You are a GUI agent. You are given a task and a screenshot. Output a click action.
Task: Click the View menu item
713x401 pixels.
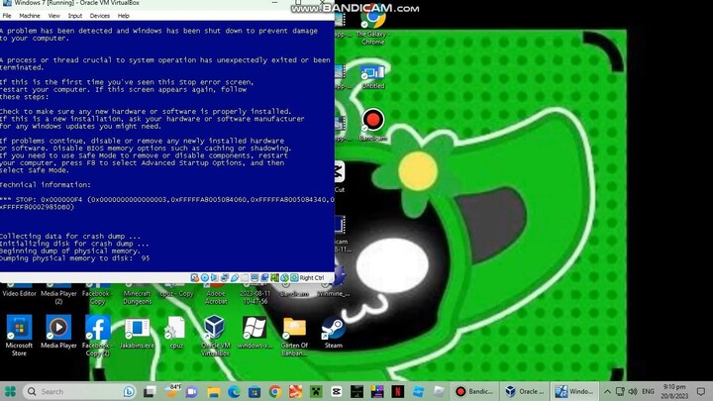[54, 16]
